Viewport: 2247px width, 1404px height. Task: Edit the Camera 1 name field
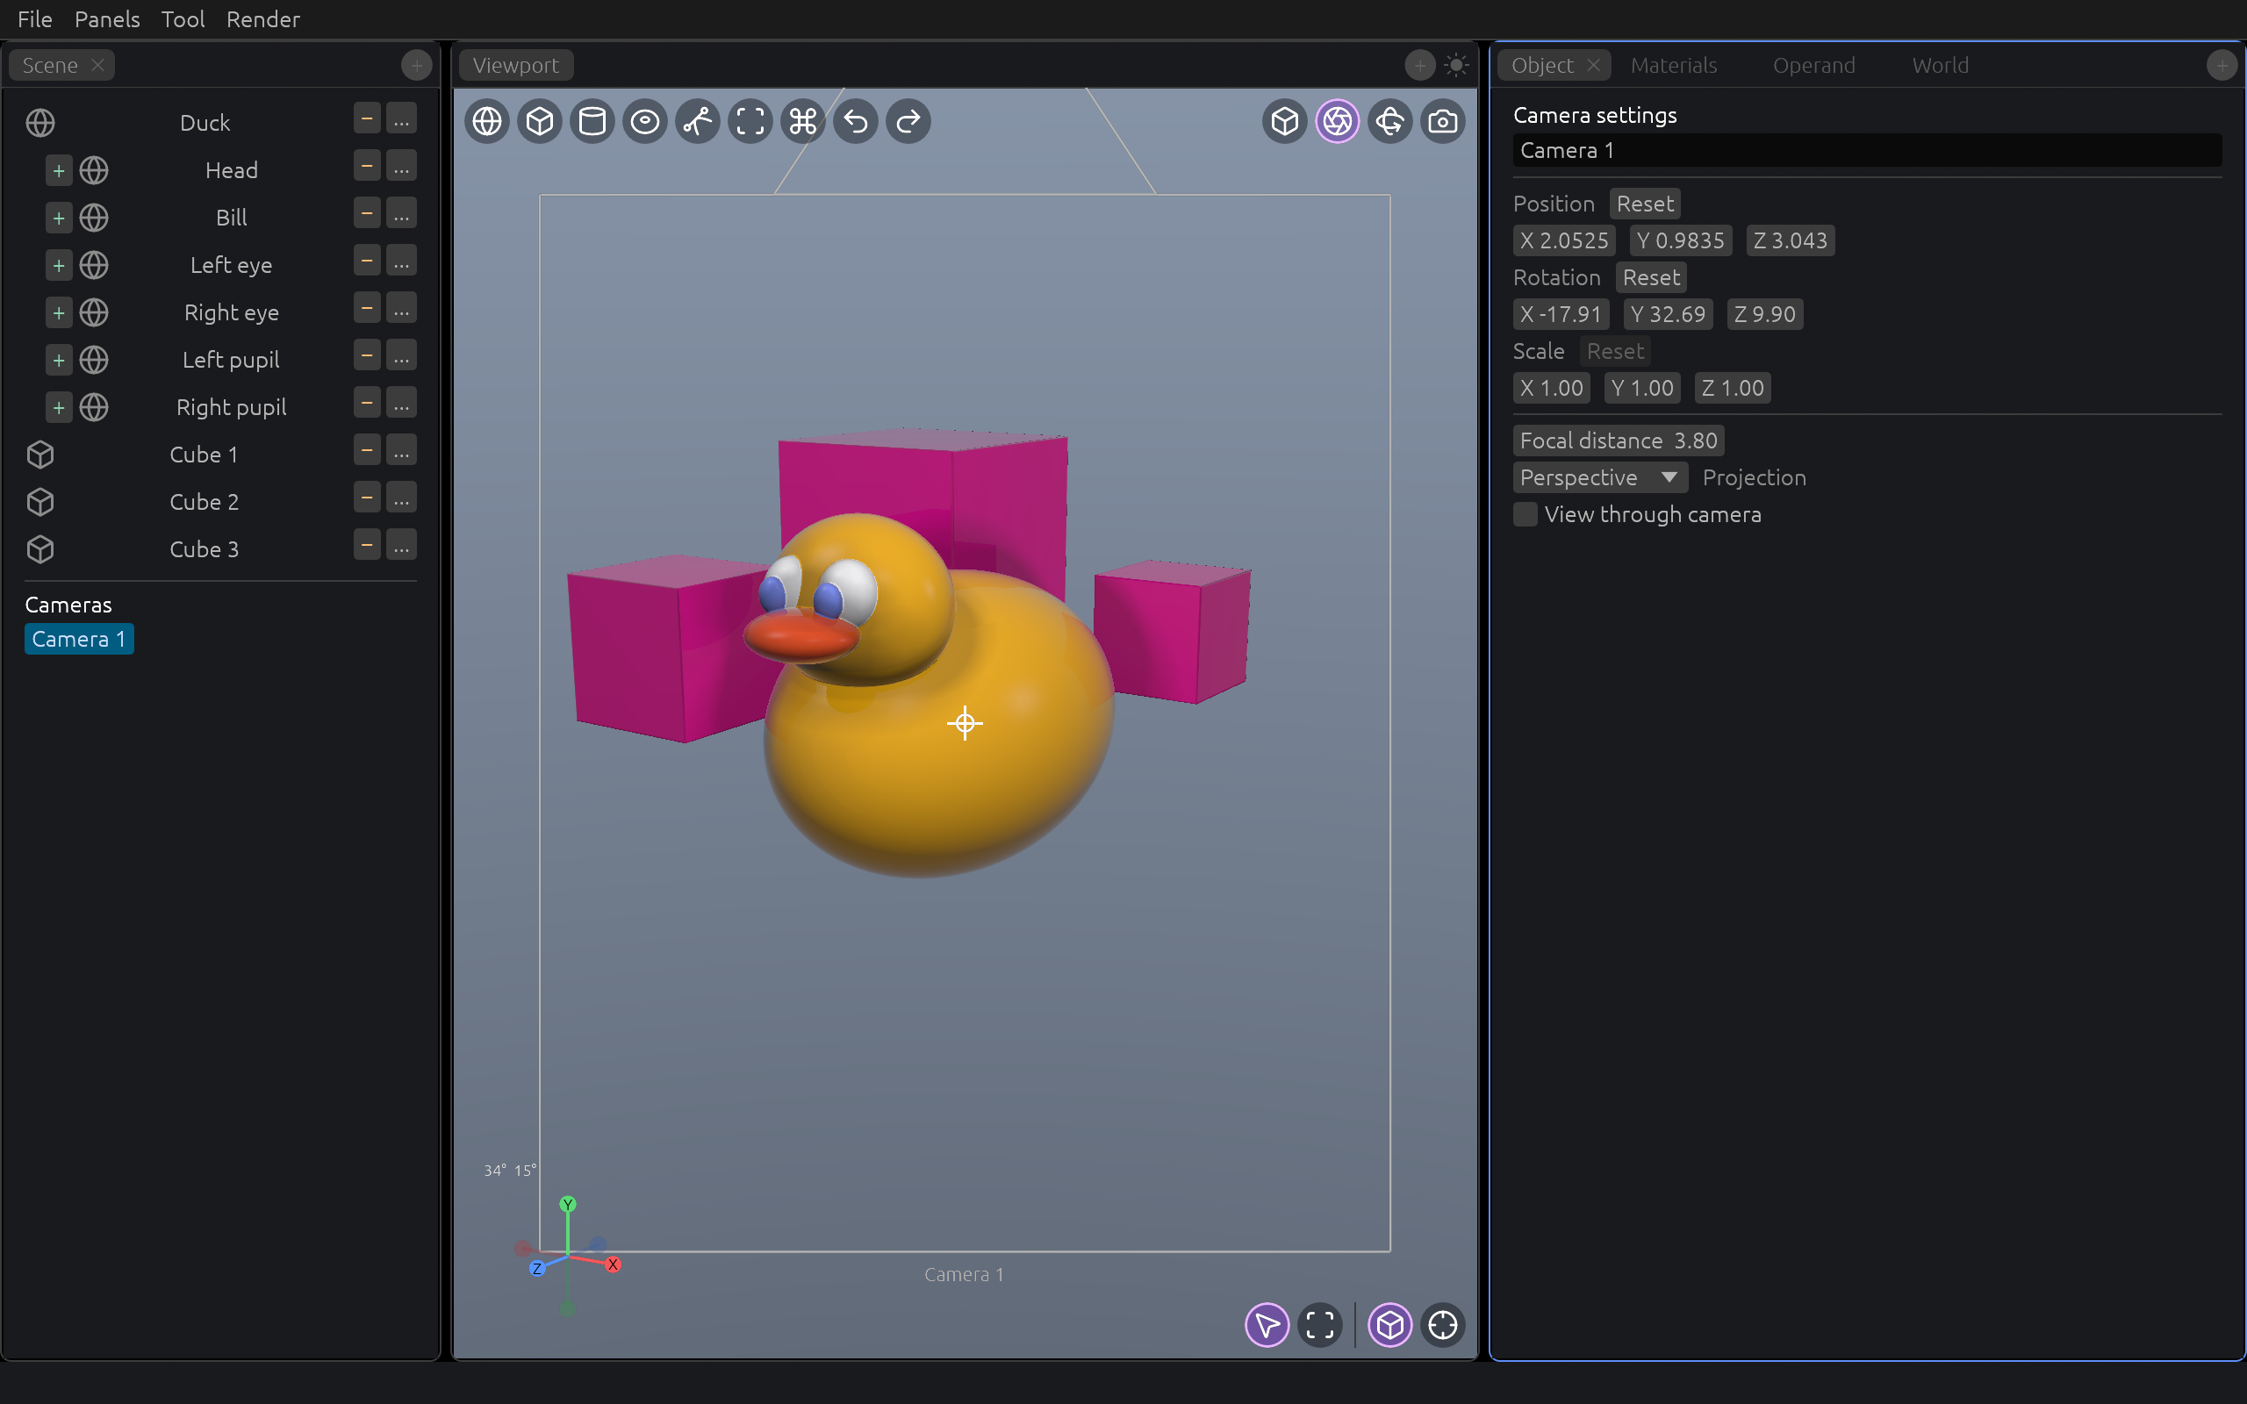tap(1866, 150)
